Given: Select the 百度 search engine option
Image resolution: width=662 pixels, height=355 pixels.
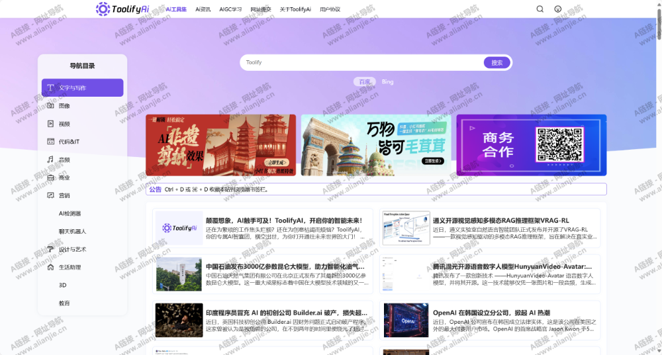Looking at the screenshot, I should pyautogui.click(x=364, y=82).
